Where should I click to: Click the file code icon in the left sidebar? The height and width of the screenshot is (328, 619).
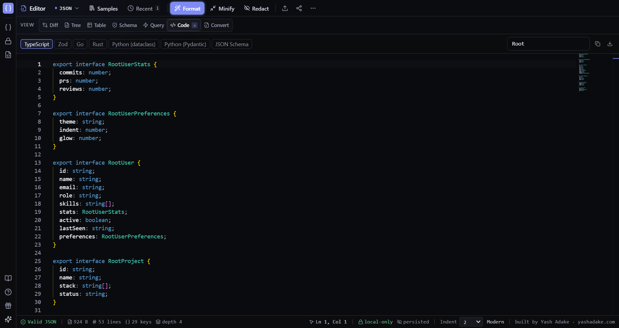point(8,55)
